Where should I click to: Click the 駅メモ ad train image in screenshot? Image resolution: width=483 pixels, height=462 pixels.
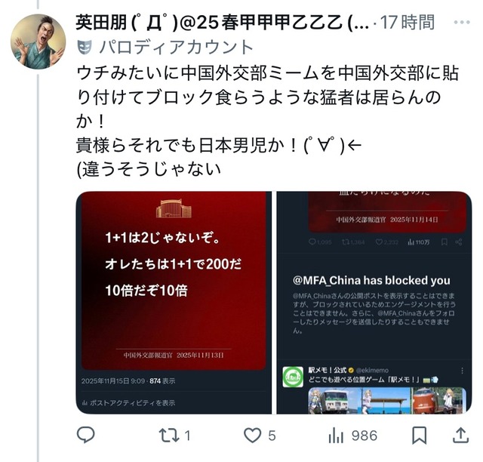tap(387, 400)
